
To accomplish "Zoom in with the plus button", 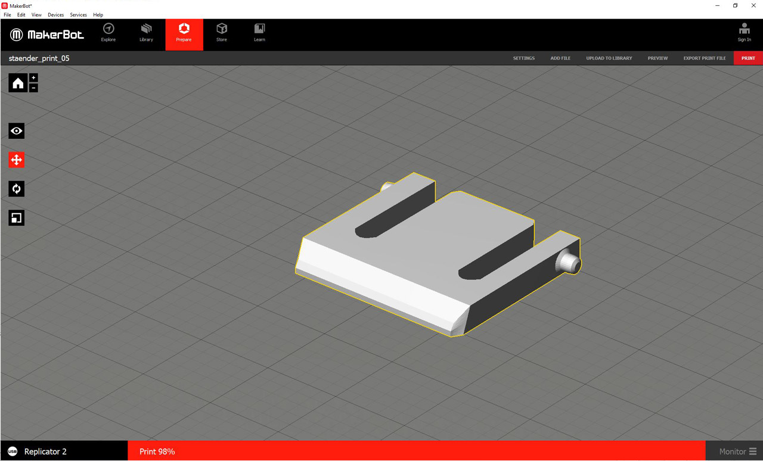I will (33, 78).
